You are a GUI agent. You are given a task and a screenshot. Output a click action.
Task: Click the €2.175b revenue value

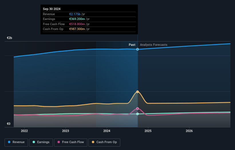coord(75,14)
